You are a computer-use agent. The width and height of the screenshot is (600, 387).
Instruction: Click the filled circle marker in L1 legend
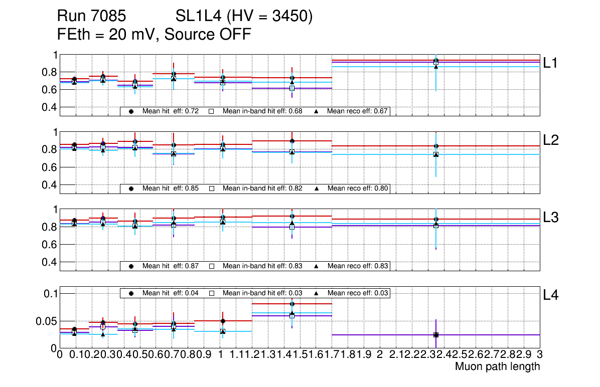point(131,111)
